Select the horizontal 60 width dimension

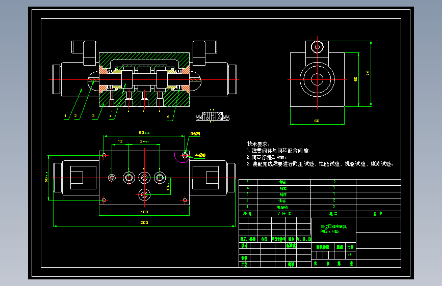pos(317,121)
